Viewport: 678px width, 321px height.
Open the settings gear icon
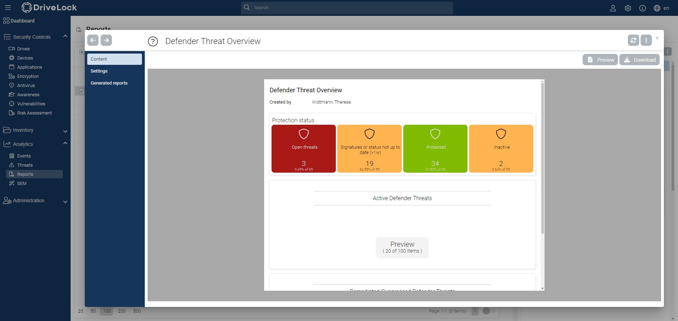tap(628, 8)
